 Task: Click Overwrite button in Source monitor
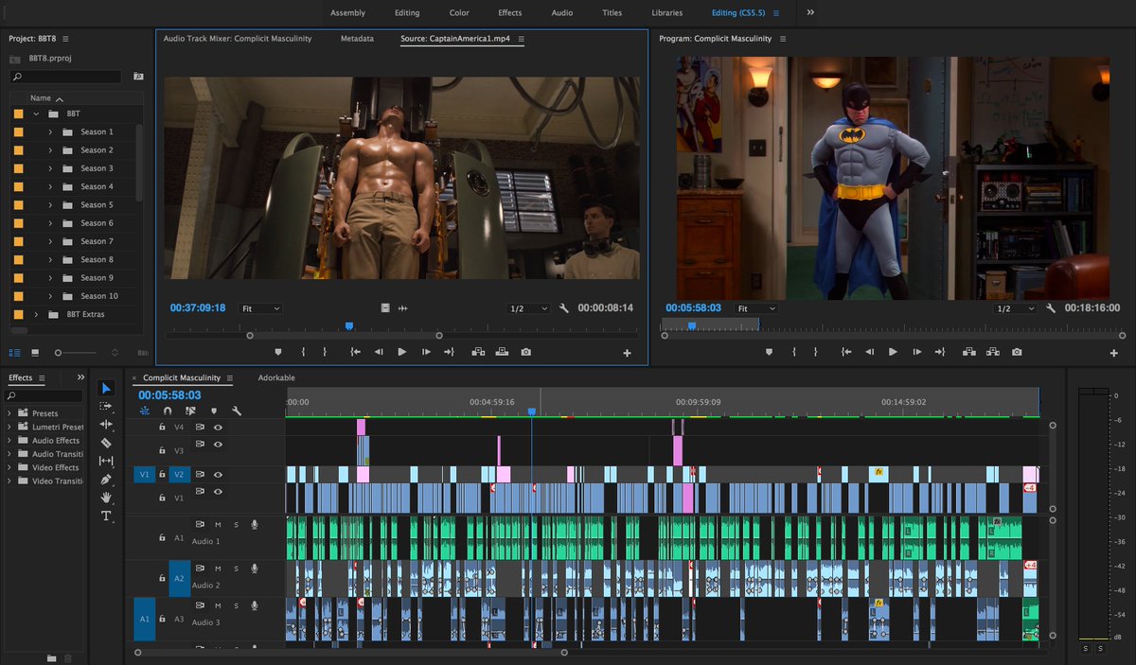pyautogui.click(x=501, y=352)
